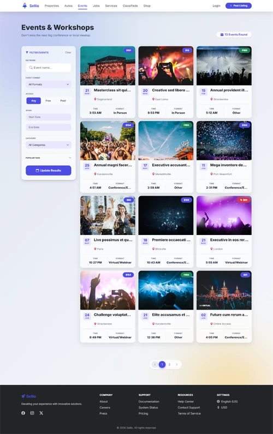Select page 1 in pagination
The image size is (273, 434).
tap(162, 365)
